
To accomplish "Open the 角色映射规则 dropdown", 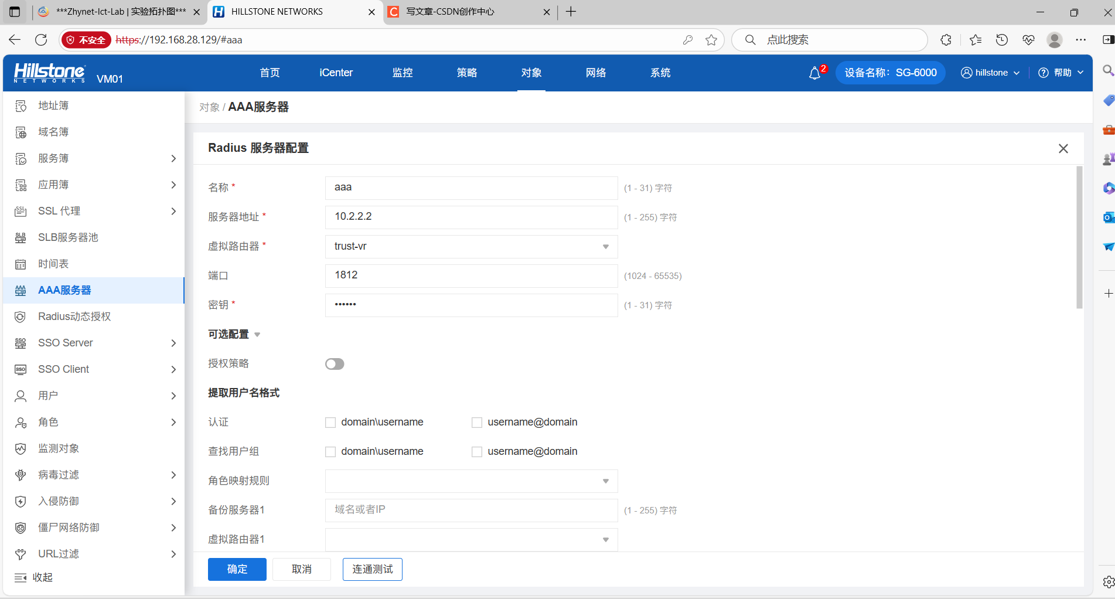I will coord(472,481).
